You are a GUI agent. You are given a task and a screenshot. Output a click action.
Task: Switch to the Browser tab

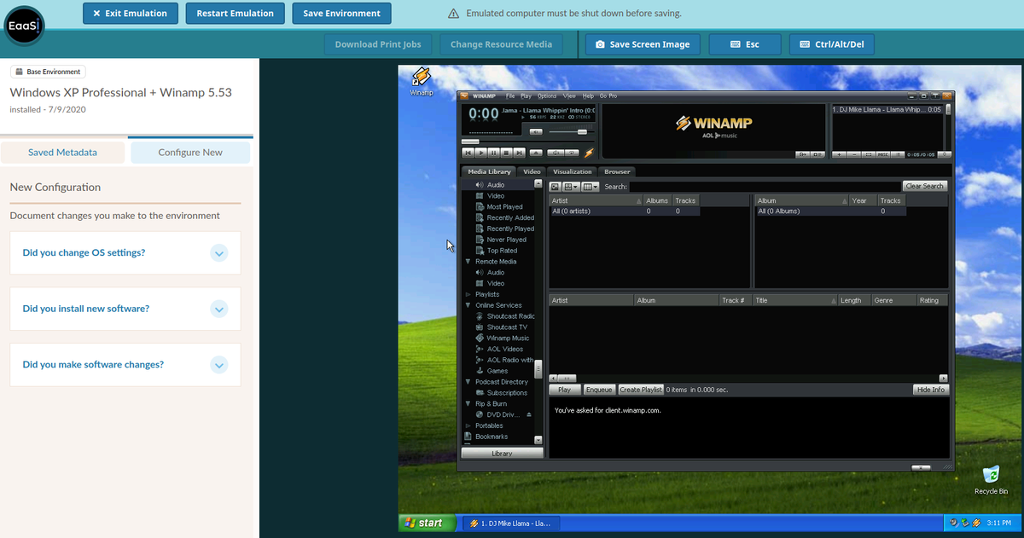click(x=618, y=171)
